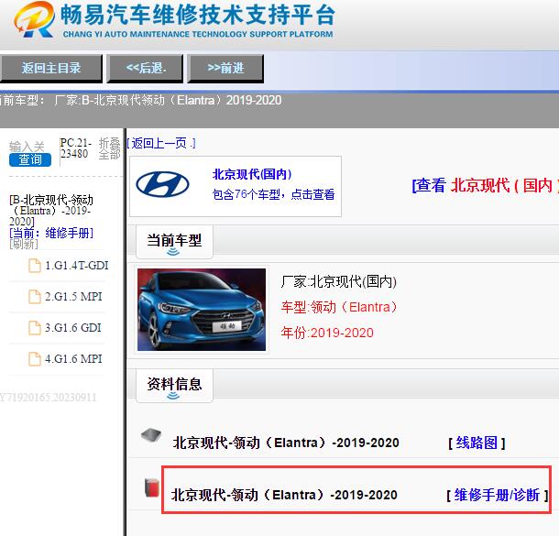Collapse all with 折叠全部
559x536 pixels.
109,148
